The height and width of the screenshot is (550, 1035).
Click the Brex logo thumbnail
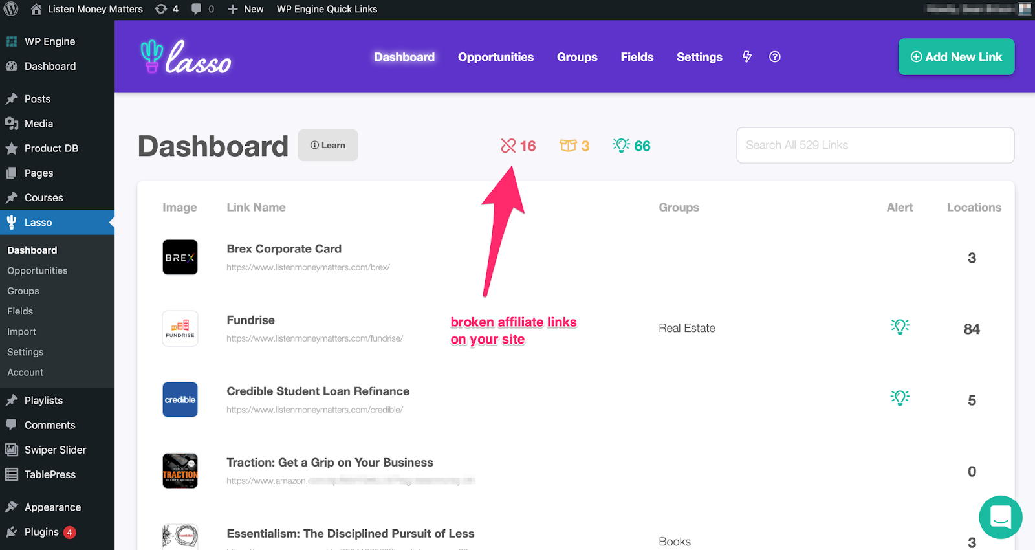click(x=180, y=258)
